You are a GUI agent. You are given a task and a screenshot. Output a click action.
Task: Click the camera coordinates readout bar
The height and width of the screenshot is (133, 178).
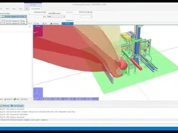pos(66,99)
